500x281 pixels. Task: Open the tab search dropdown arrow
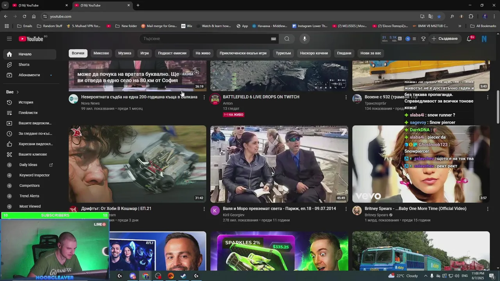[5, 5]
